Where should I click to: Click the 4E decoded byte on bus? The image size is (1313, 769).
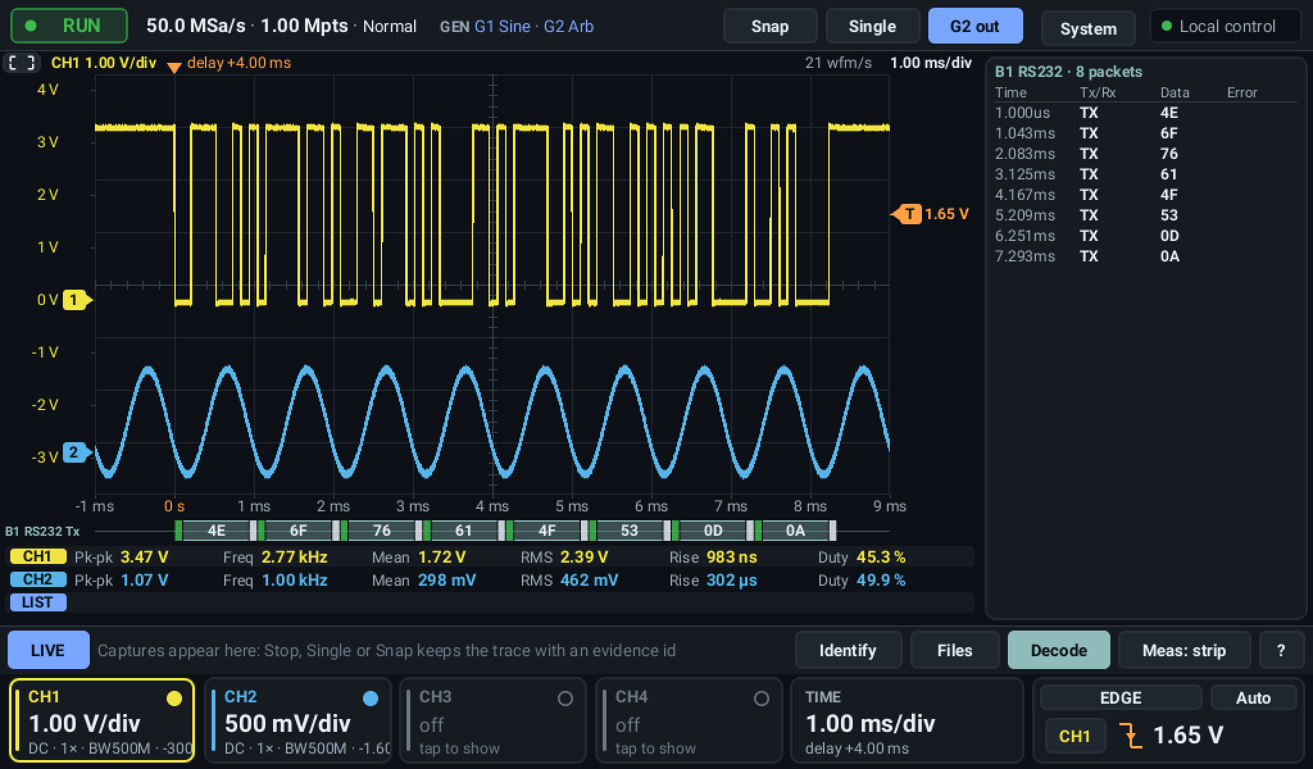point(217,531)
